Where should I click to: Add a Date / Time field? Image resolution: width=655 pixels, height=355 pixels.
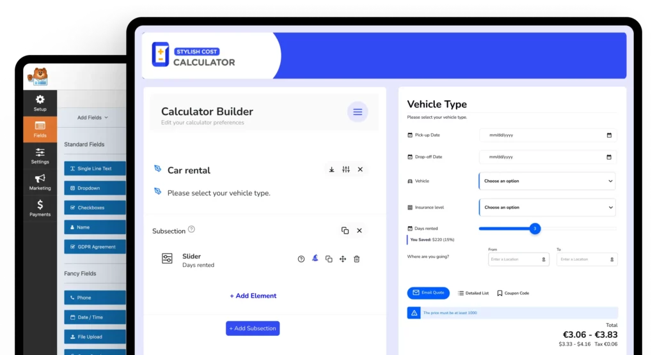[x=95, y=317]
